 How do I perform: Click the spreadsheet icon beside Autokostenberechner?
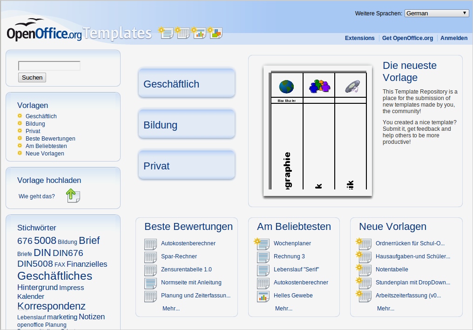tap(150, 243)
